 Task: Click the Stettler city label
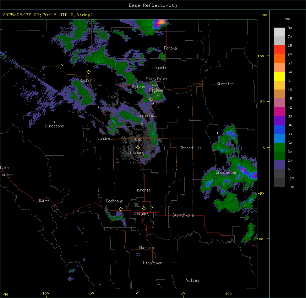coord(225,84)
